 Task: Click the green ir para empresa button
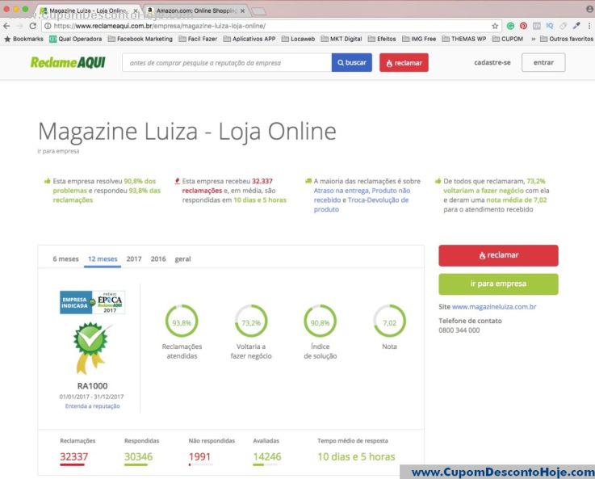pos(498,284)
